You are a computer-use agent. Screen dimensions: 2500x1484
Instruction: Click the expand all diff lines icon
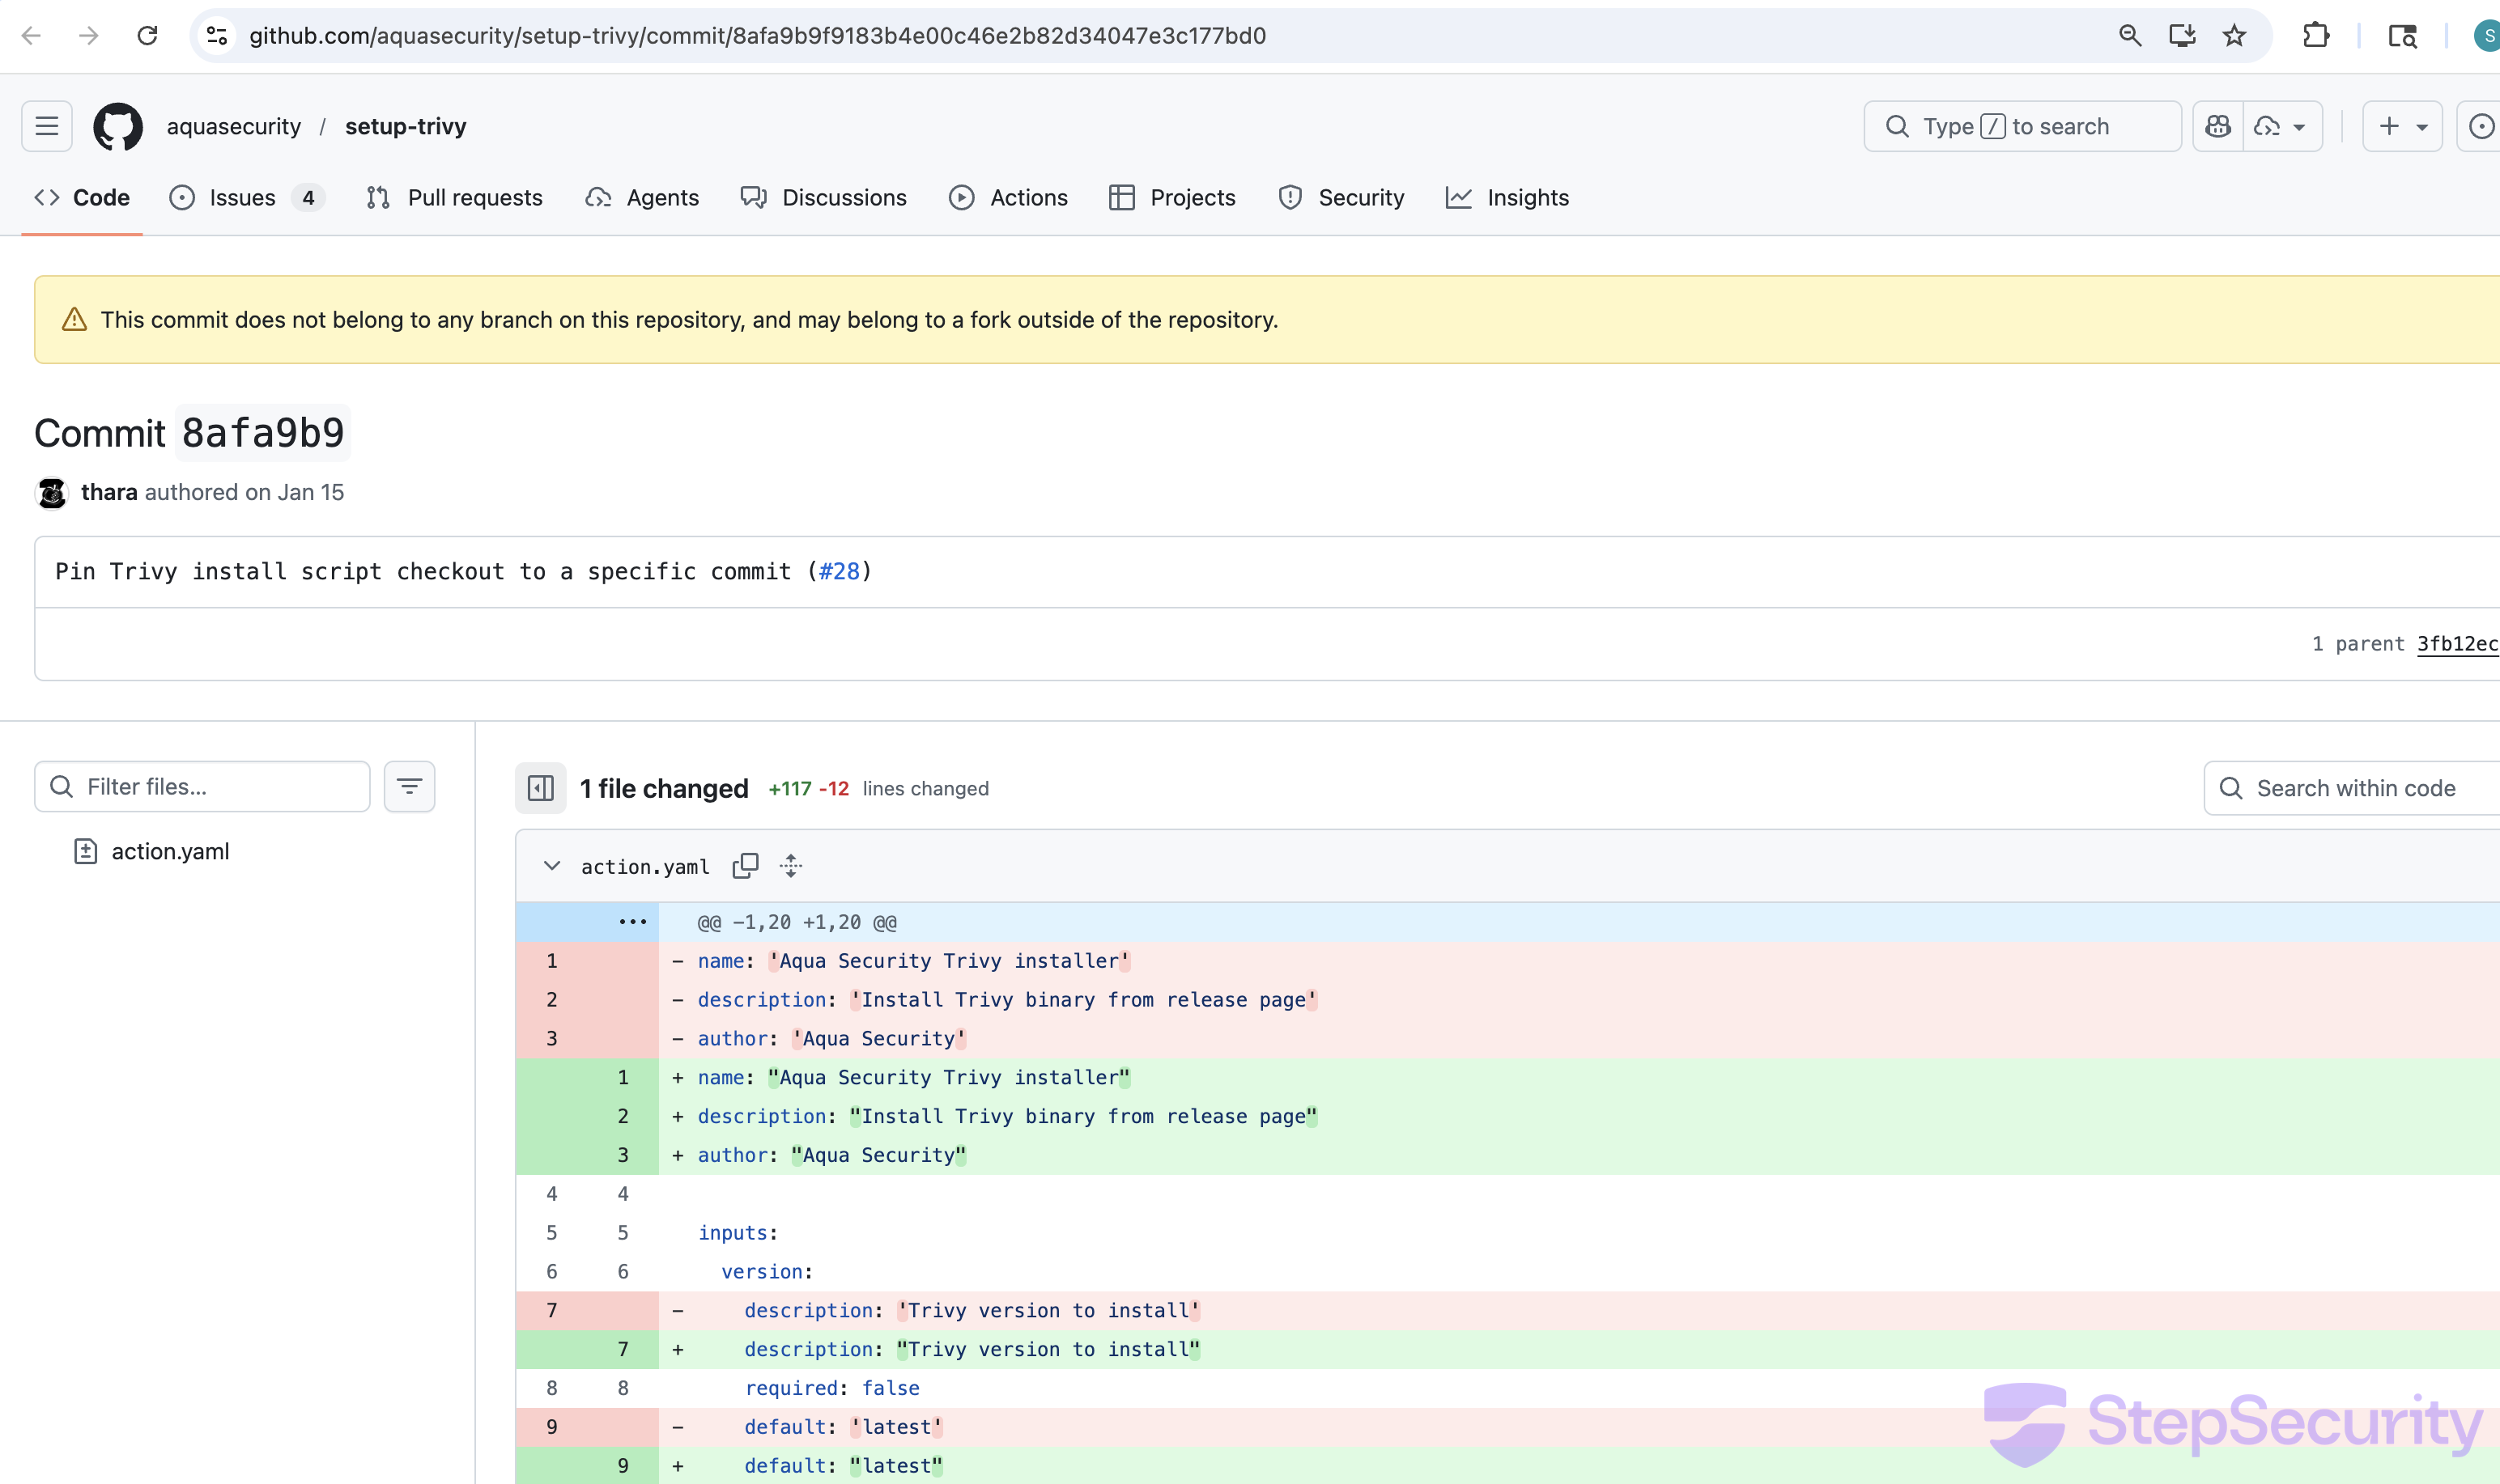(791, 866)
